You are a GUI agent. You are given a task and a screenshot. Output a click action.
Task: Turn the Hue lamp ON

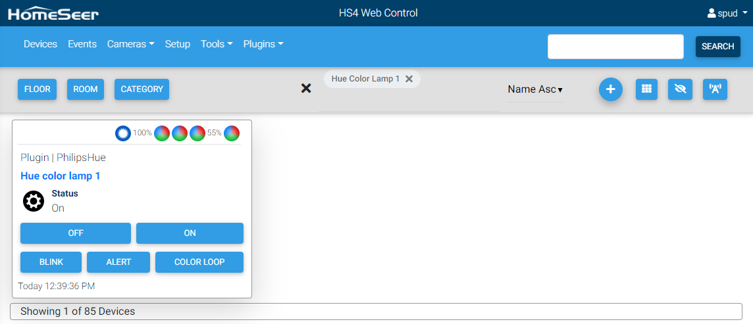click(x=190, y=233)
